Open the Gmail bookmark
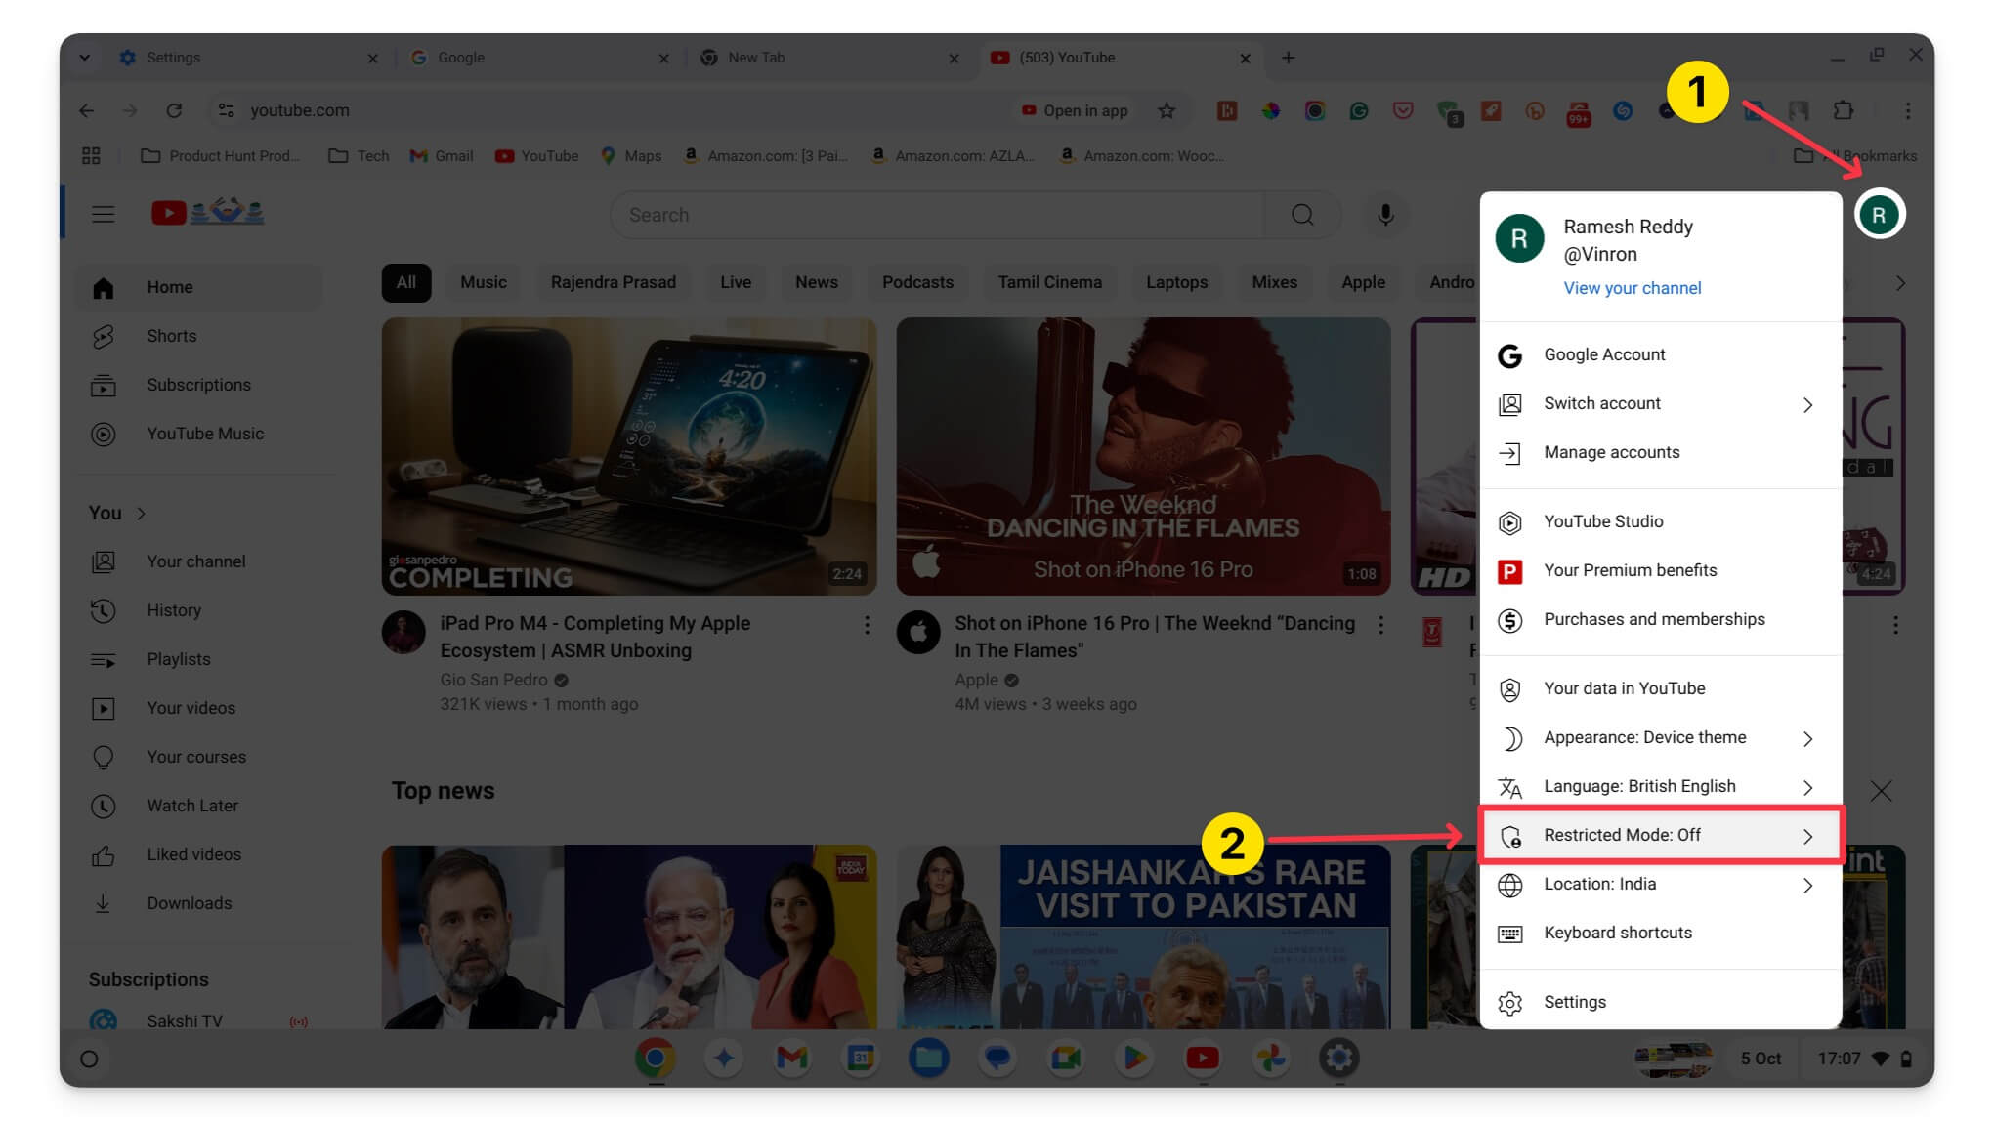The image size is (1994, 1121). 442,156
